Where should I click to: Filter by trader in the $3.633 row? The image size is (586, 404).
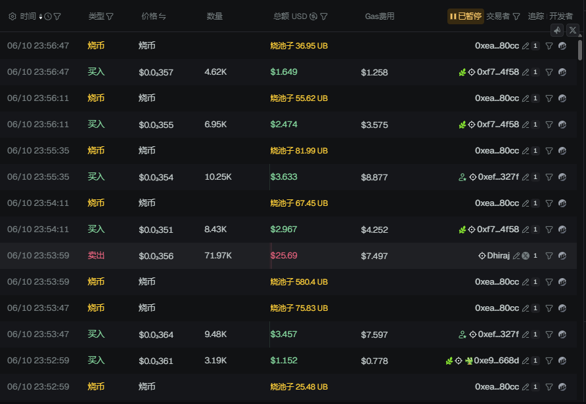click(x=549, y=177)
